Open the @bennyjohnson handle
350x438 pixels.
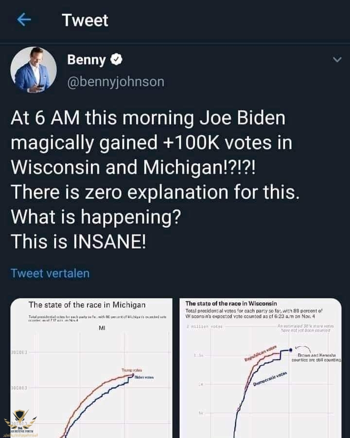115,81
